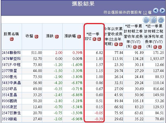Select EPS value 6.82
166x123 pixels.
[x=99, y=53]
